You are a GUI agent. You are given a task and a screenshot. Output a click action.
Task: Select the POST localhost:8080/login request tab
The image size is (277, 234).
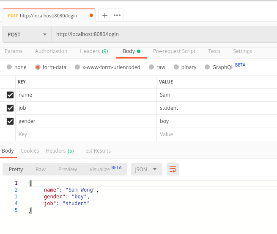tap(49, 15)
